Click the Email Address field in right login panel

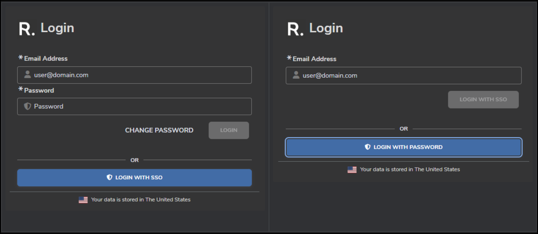pos(404,76)
